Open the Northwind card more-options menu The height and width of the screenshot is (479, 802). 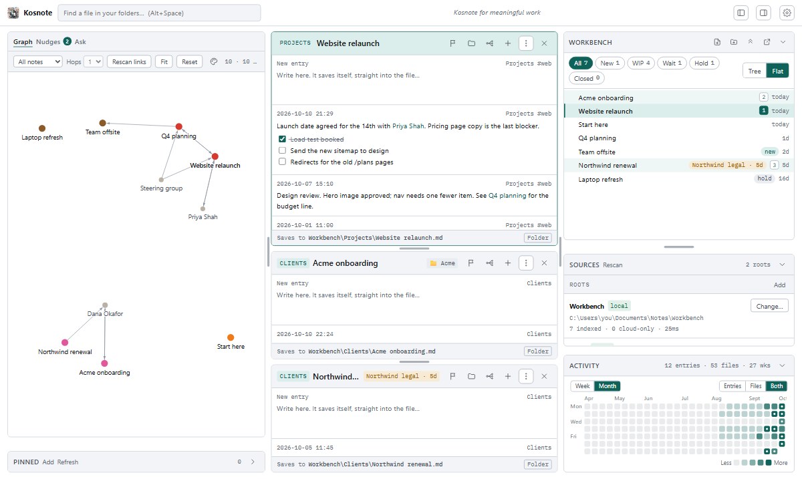[x=526, y=376]
